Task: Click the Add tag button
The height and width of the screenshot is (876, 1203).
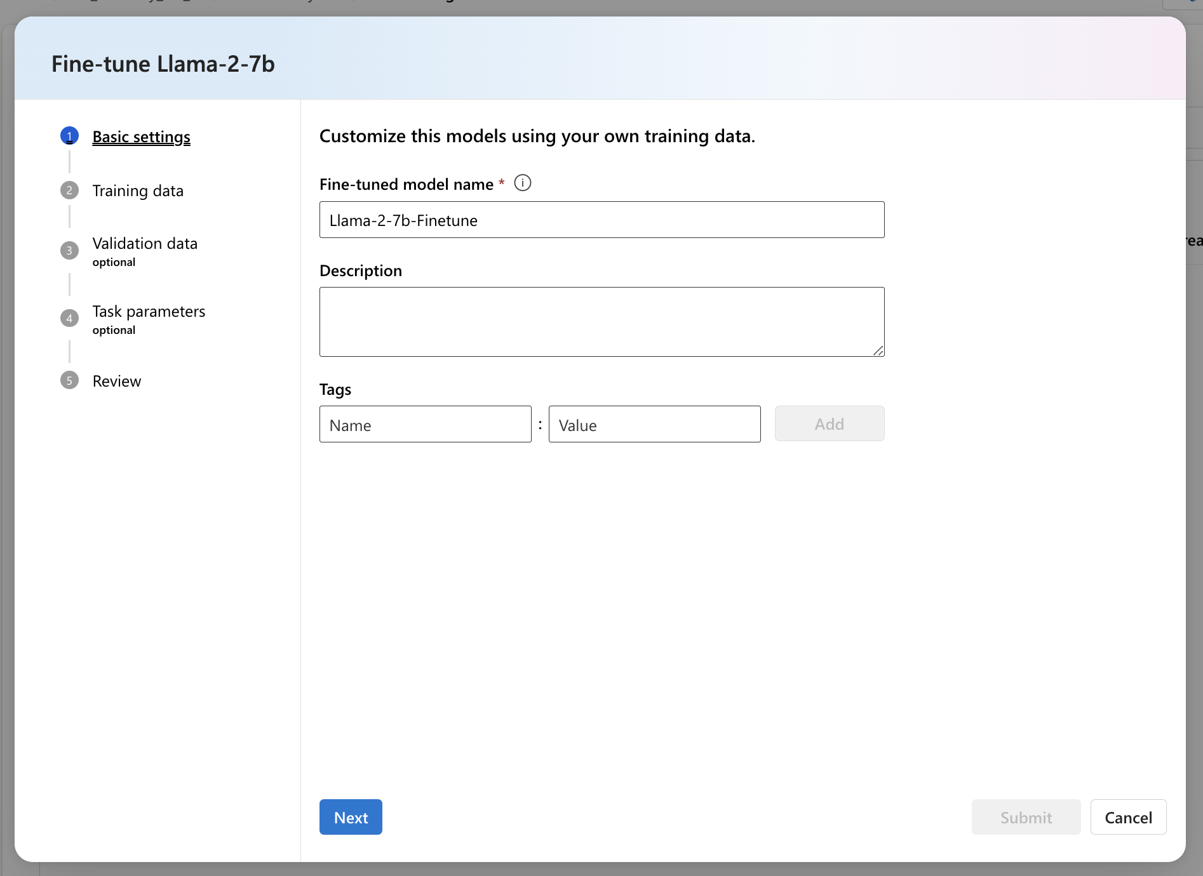Action: [x=830, y=423]
